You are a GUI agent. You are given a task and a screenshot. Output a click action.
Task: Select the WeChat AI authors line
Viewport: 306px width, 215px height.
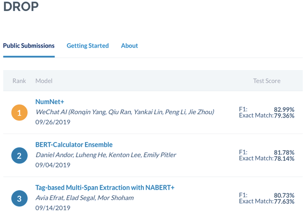tap(125, 112)
